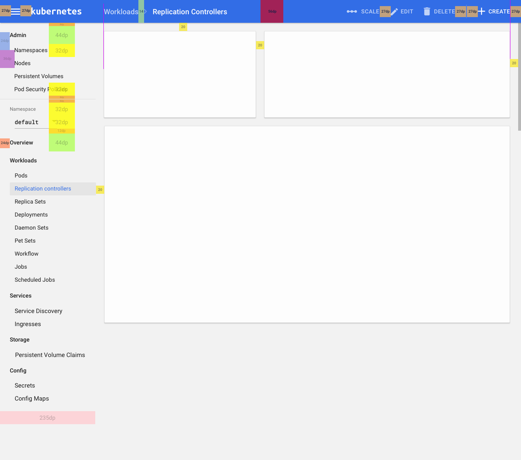Click the Workloads breadcrumb link
The image size is (521, 460).
[x=121, y=12]
